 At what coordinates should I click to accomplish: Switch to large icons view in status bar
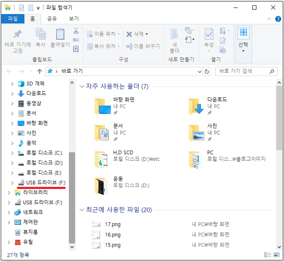[276, 255]
